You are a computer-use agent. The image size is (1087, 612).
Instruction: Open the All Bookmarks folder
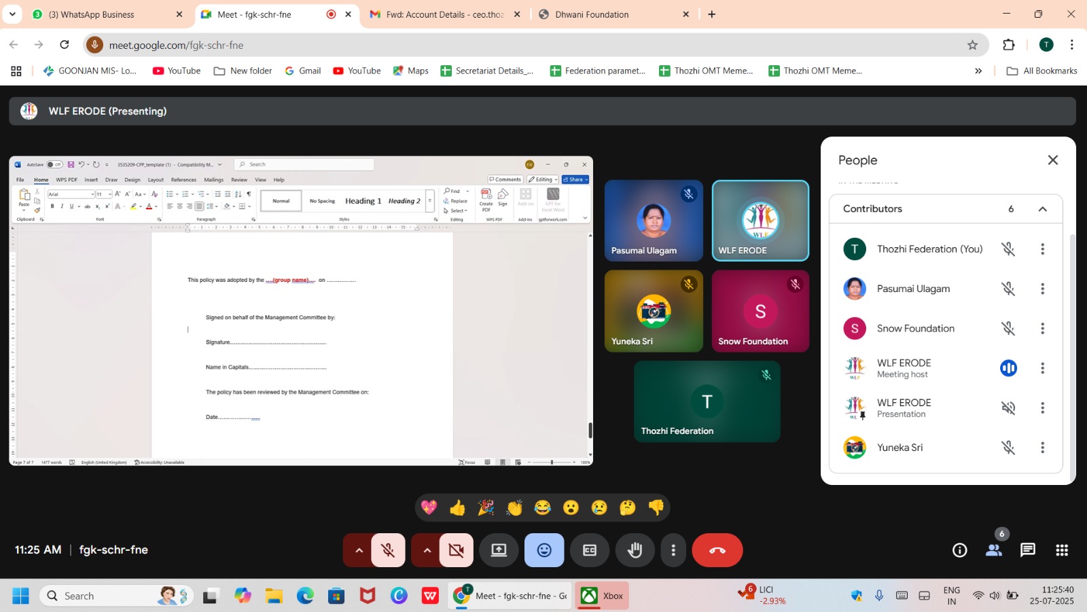pos(1042,71)
